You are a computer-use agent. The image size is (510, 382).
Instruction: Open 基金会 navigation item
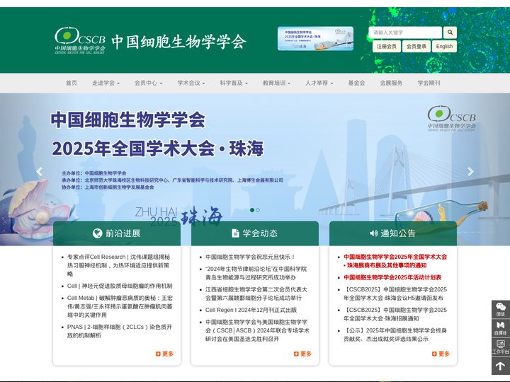(x=356, y=83)
